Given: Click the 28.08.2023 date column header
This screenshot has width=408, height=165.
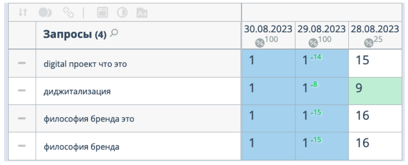Looking at the screenshot, I should 375,29.
